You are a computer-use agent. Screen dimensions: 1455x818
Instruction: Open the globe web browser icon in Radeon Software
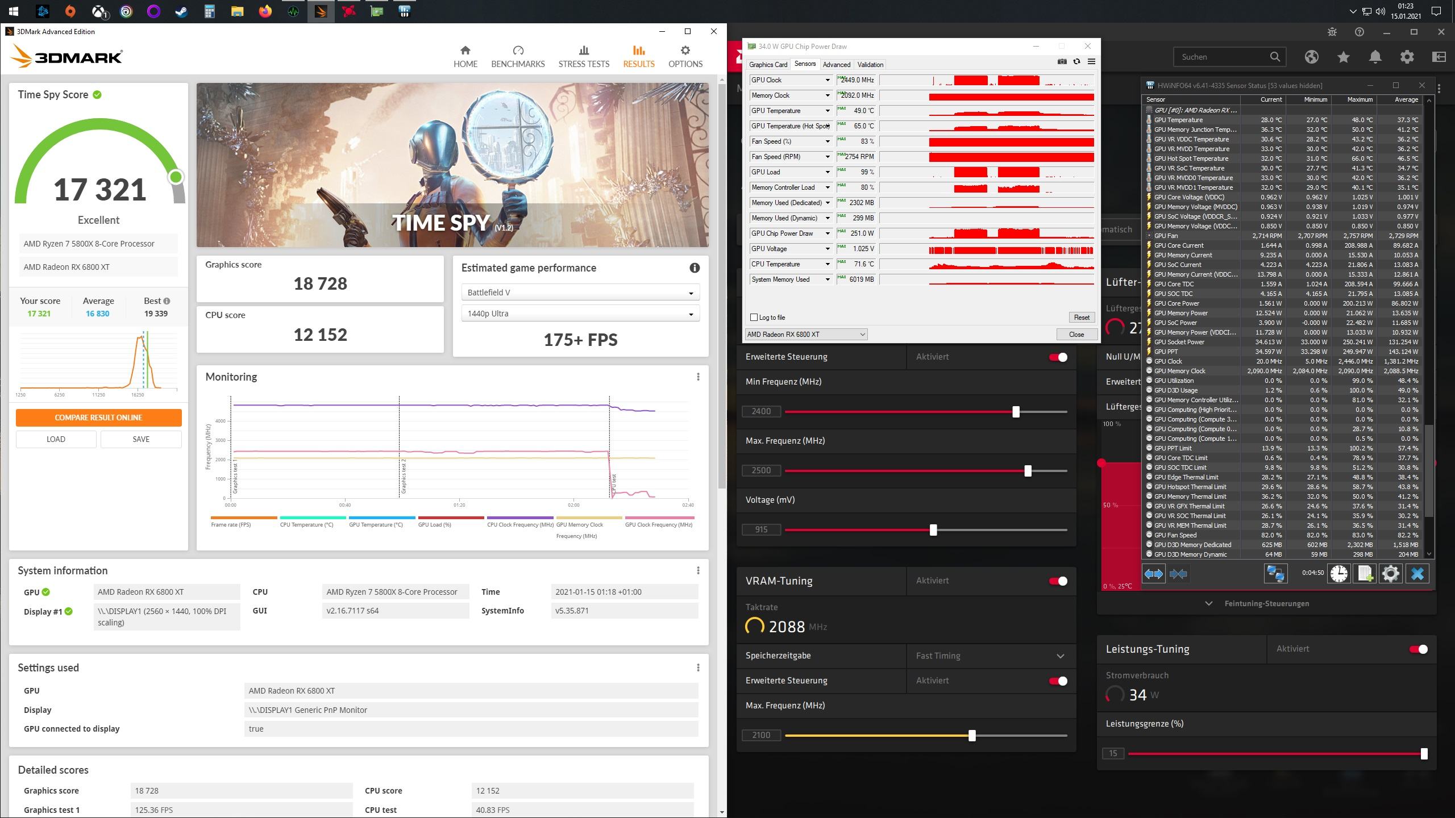point(1312,57)
